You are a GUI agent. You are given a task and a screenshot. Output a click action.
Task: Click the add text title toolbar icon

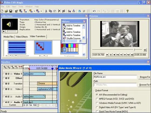pos(25,11)
